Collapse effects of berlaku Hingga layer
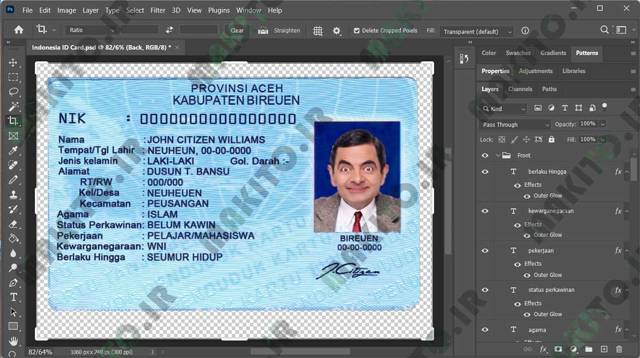This screenshot has width=640, height=358. pos(627,172)
